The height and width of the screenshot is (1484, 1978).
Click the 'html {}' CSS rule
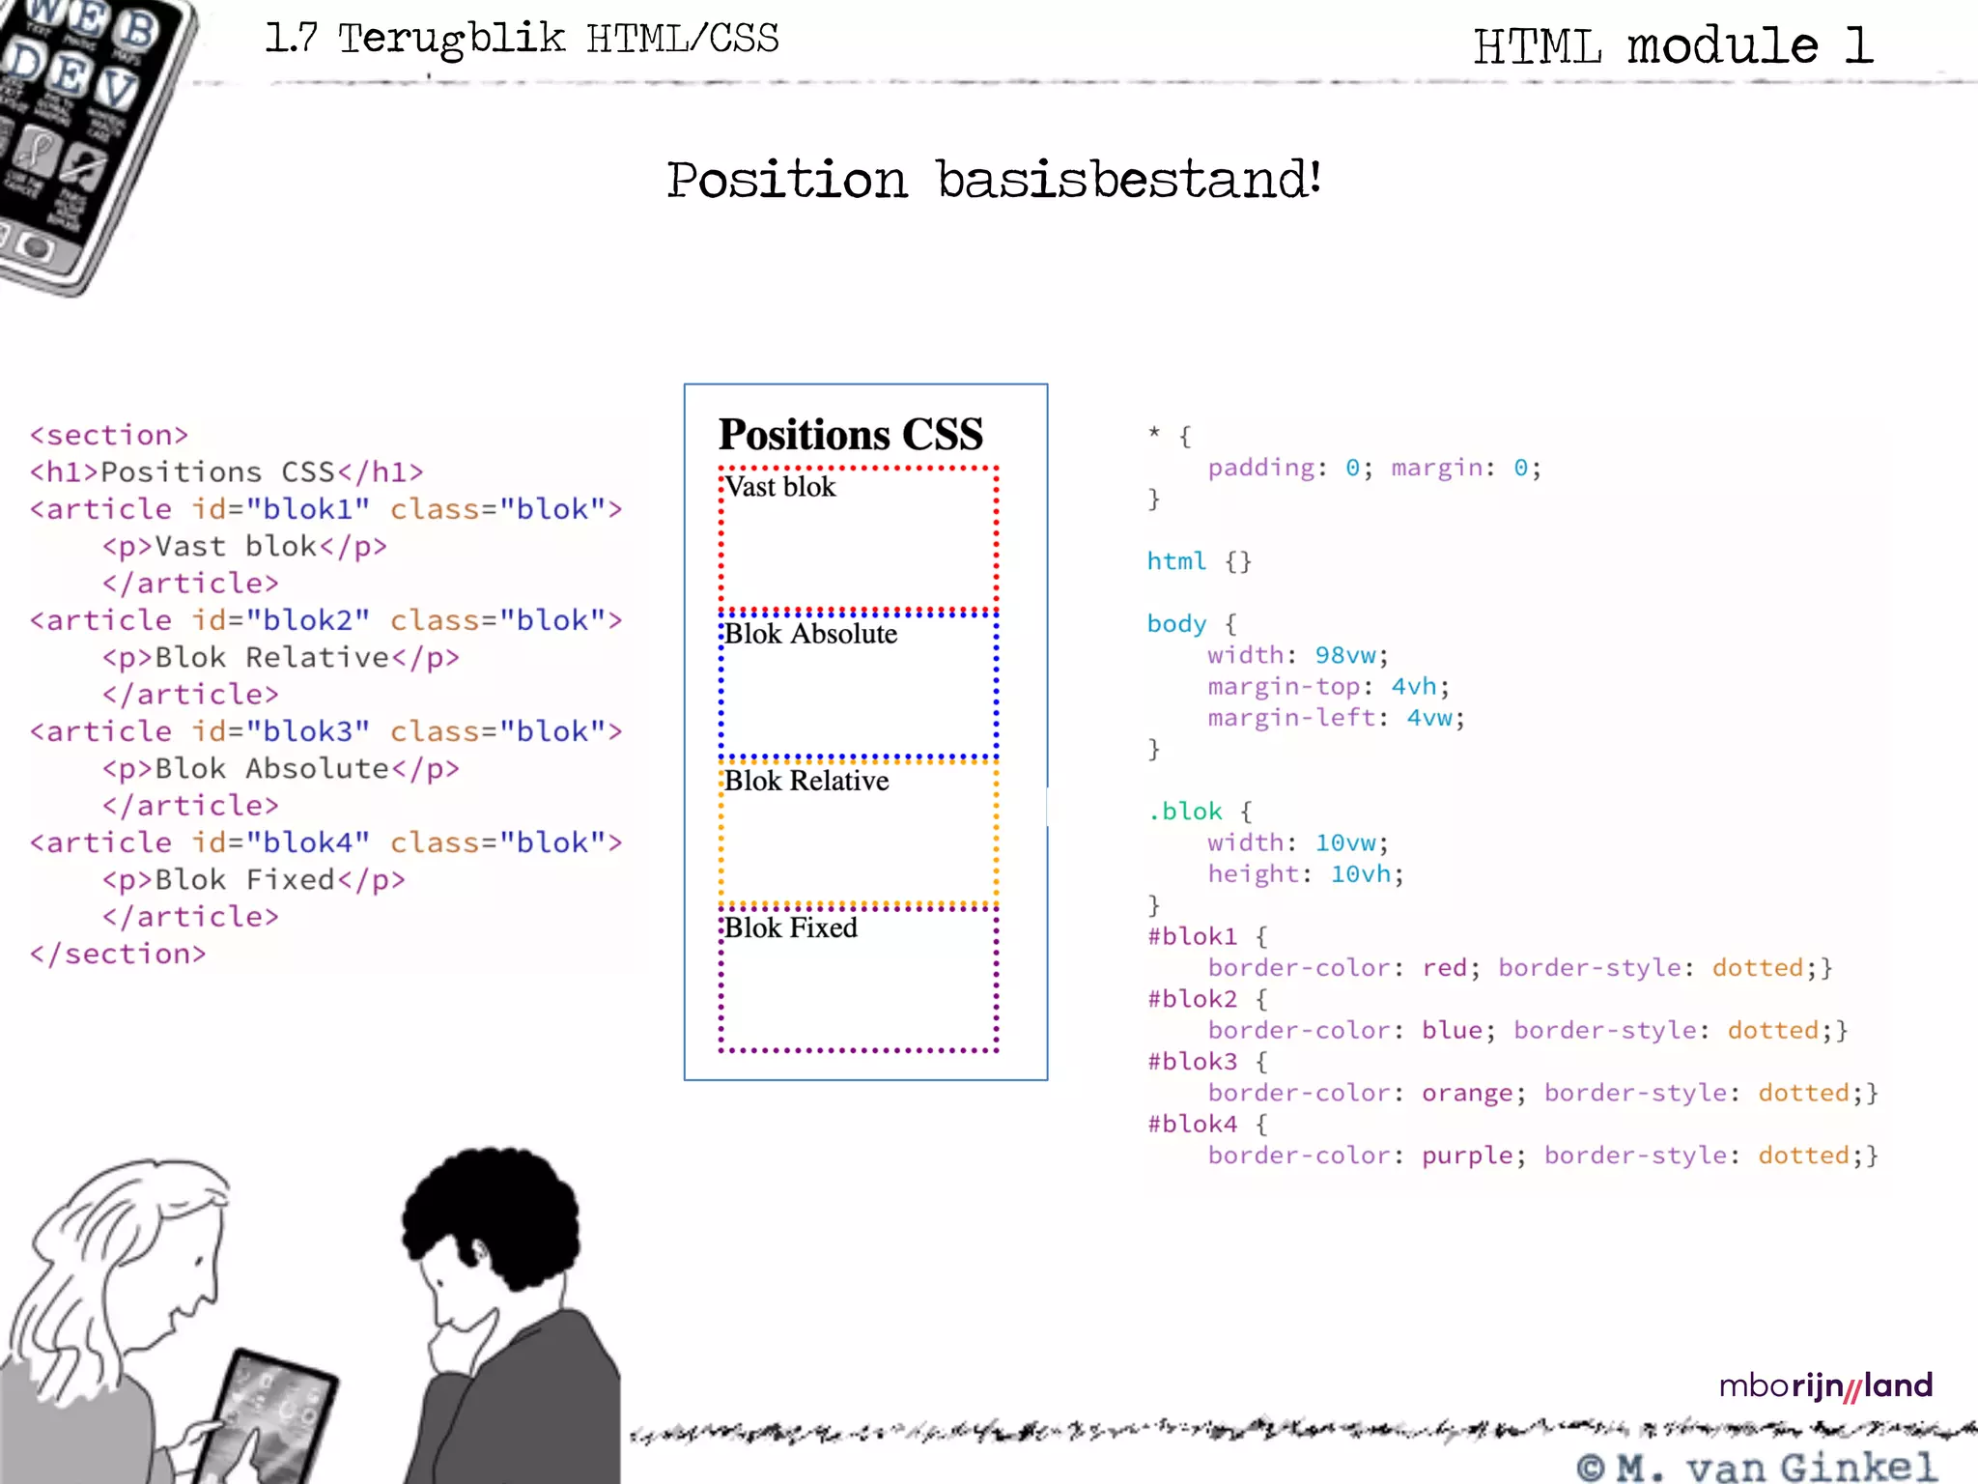pyautogui.click(x=1199, y=561)
